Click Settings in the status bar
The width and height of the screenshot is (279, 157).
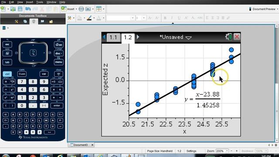click(191, 151)
